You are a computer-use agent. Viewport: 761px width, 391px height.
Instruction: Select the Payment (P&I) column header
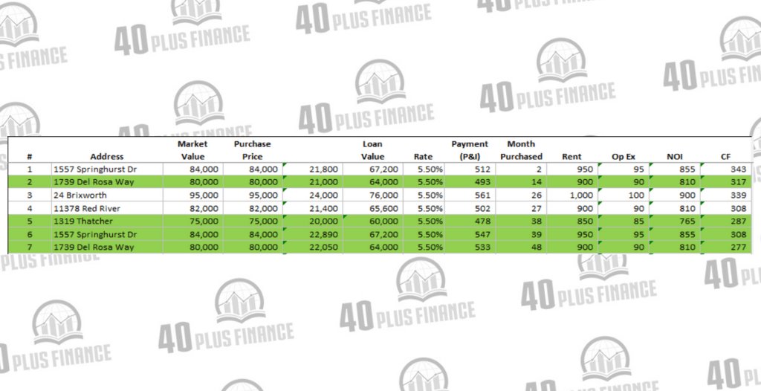pyautogui.click(x=470, y=150)
